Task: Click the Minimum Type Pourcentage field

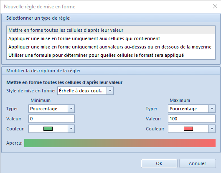Action: (48, 109)
